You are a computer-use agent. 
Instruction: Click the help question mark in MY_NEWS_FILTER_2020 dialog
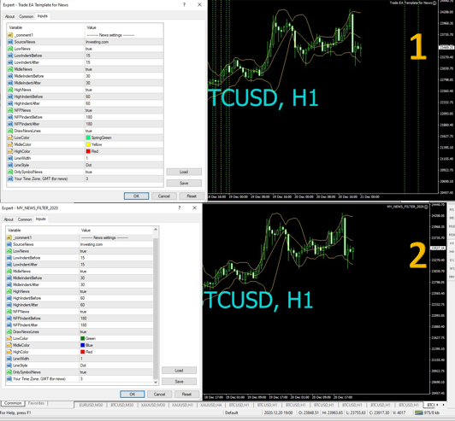tap(180, 208)
